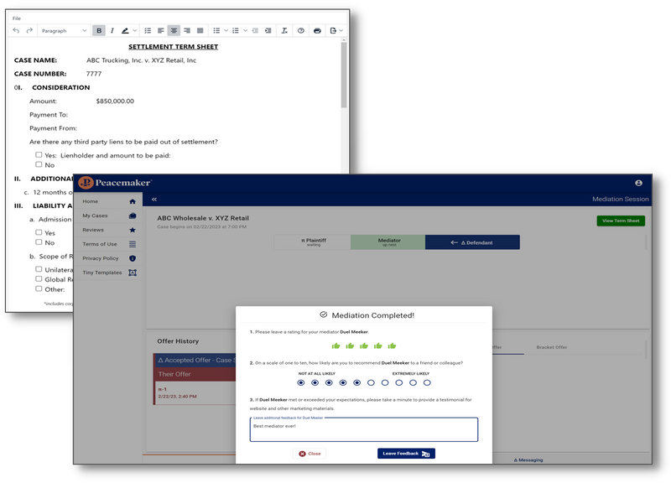Open My Cases in the sidebar

pyautogui.click(x=109, y=216)
